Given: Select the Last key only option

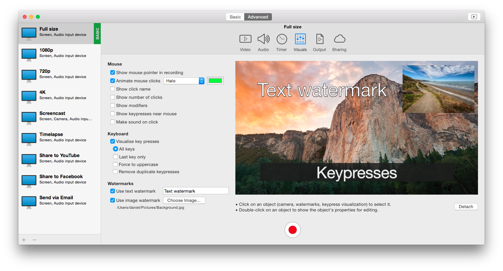Looking at the screenshot, I should click(x=116, y=157).
